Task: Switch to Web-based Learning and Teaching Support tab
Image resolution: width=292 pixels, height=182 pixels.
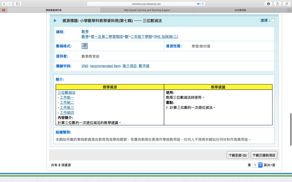Action: pos(147,10)
